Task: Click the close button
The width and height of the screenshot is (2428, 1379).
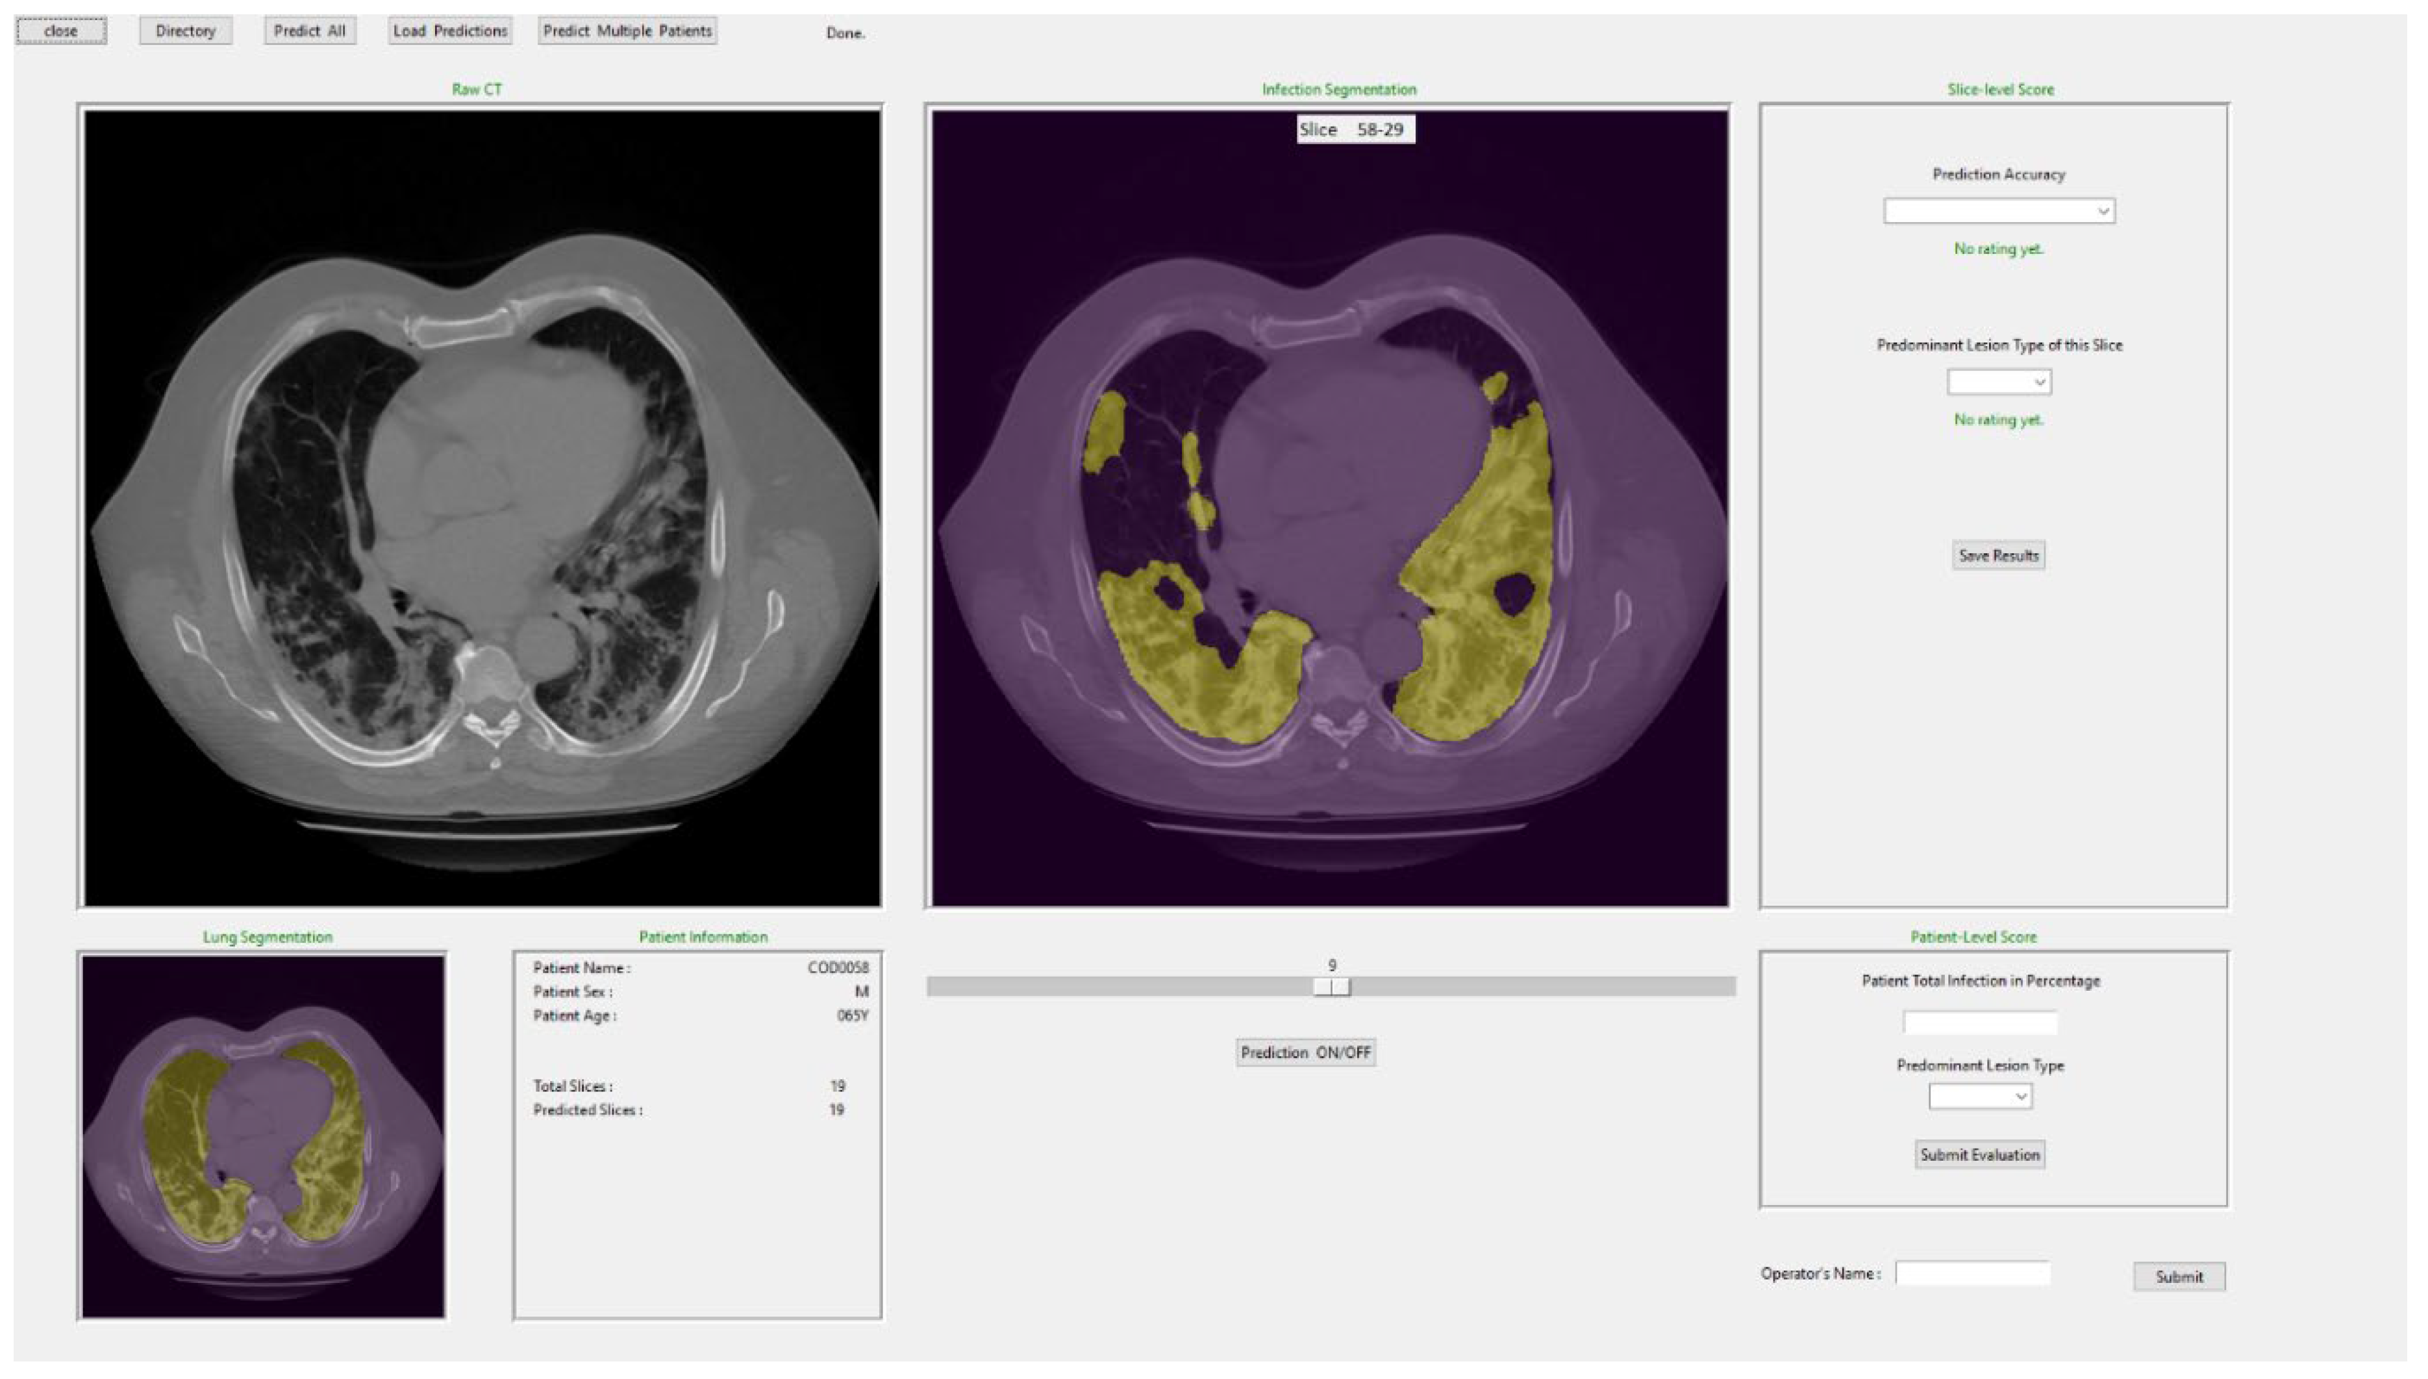Action: (60, 31)
